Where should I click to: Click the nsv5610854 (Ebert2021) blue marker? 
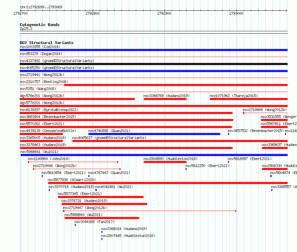click(x=42, y=176)
